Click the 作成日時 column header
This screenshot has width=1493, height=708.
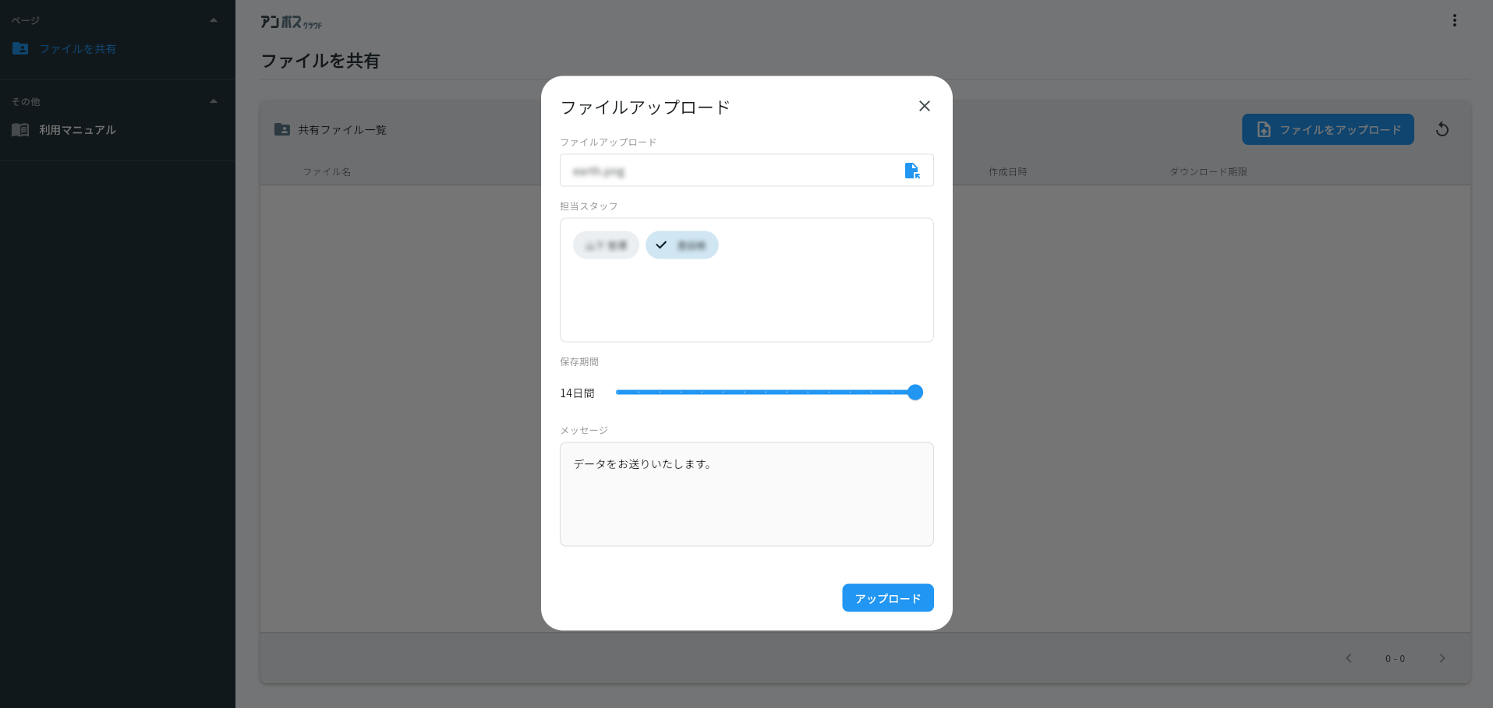pyautogui.click(x=1007, y=172)
